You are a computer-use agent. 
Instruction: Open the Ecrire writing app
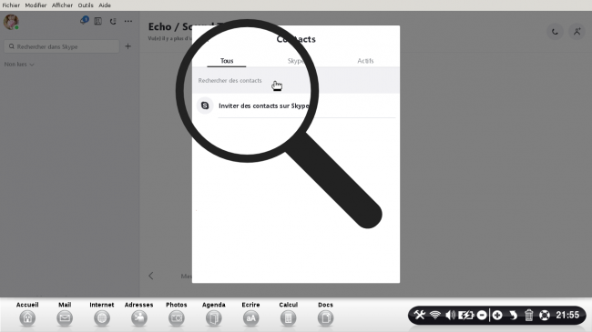250,318
